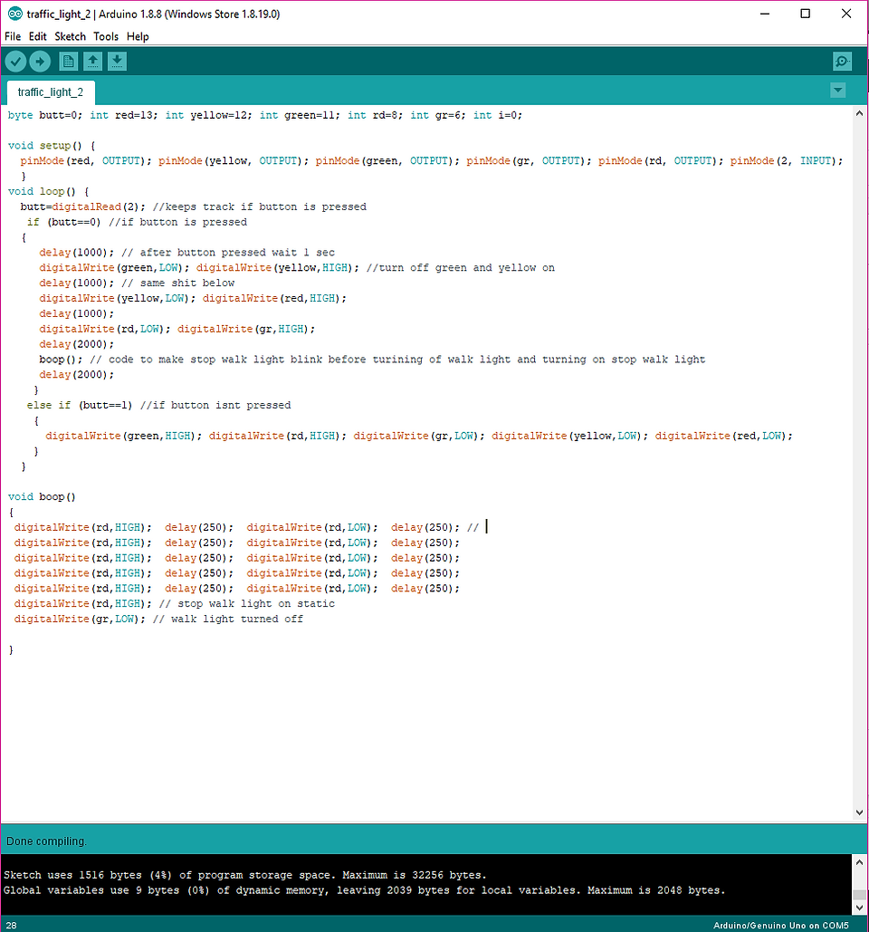Verify the sketch with the checkmark button
The height and width of the screenshot is (932, 869).
click(15, 62)
